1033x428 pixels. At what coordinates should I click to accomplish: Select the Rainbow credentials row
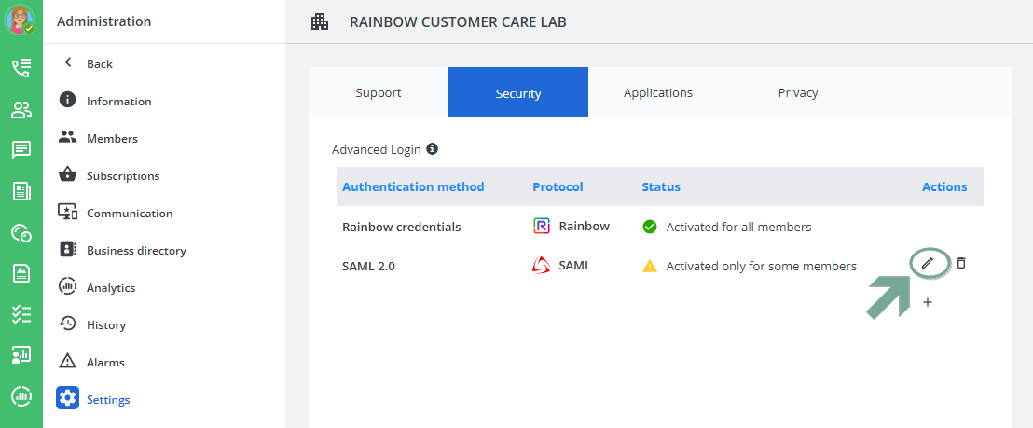[x=401, y=227]
